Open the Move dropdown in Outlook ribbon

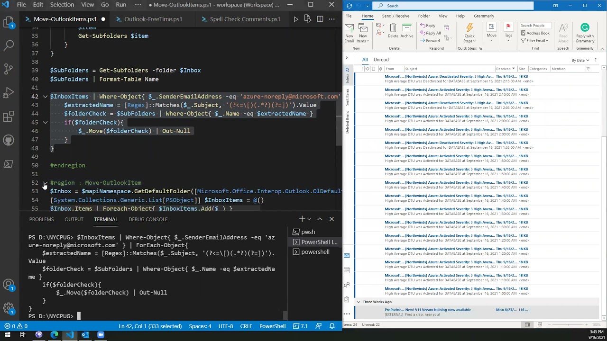click(491, 31)
